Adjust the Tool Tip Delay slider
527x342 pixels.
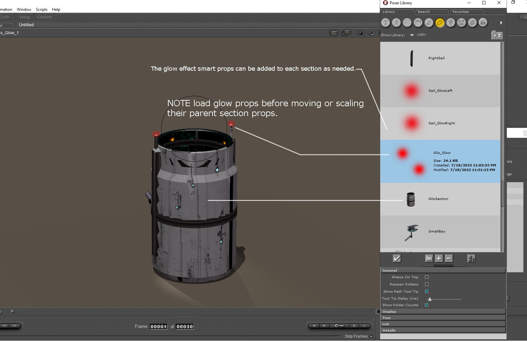(x=430, y=299)
